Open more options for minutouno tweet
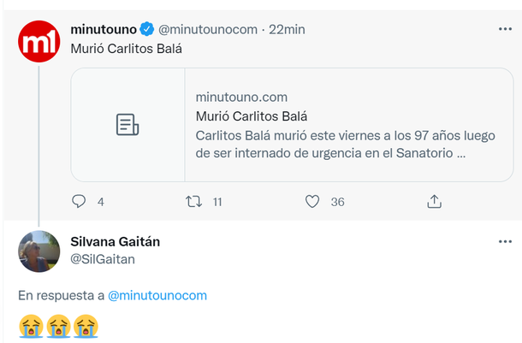This screenshot has width=522, height=343. (505, 28)
